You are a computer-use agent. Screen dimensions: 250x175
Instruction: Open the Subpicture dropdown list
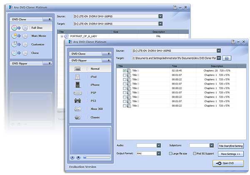pos(212,145)
